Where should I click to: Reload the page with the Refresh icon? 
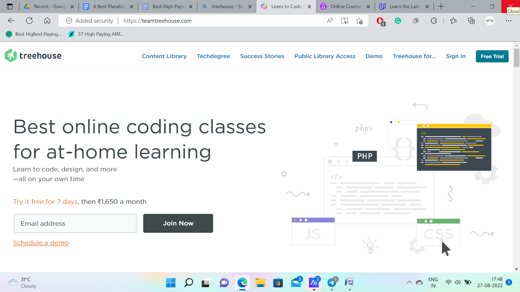click(x=29, y=21)
